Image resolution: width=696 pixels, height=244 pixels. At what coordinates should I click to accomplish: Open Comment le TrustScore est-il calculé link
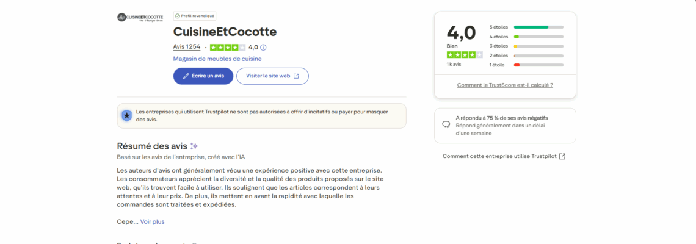coord(505,85)
